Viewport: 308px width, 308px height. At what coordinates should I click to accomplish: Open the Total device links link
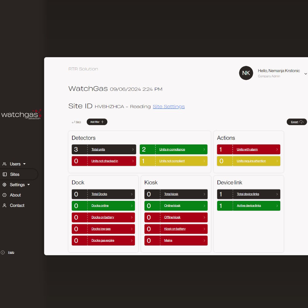point(248,194)
